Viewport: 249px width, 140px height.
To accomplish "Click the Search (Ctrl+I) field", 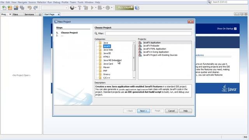I will click(230, 2).
